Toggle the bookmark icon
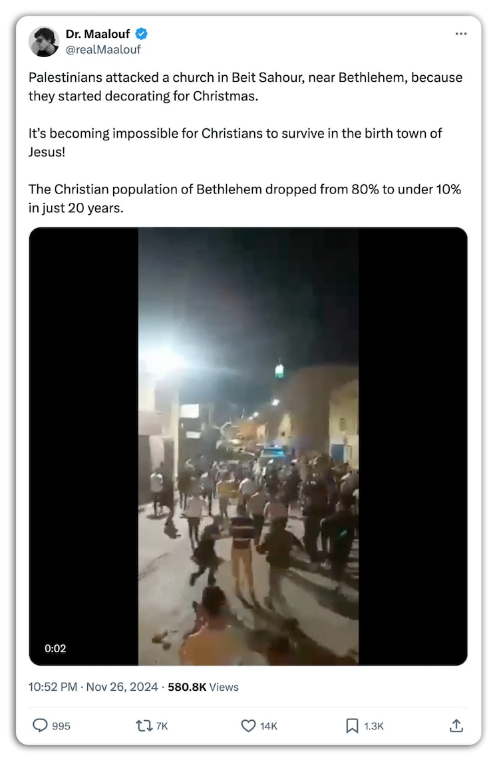 coord(352,725)
